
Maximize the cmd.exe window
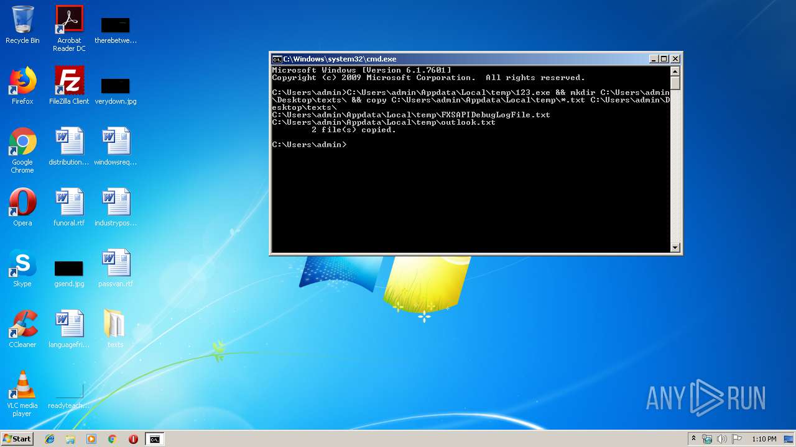(x=664, y=59)
